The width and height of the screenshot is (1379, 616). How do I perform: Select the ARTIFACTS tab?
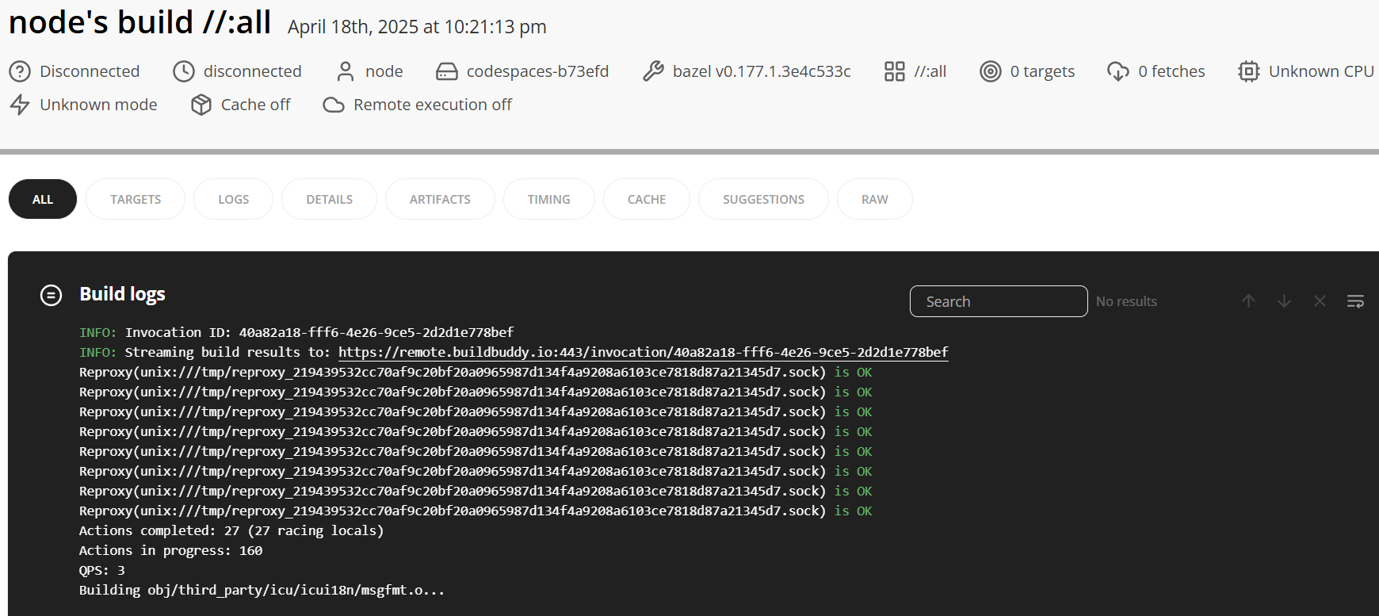click(440, 199)
